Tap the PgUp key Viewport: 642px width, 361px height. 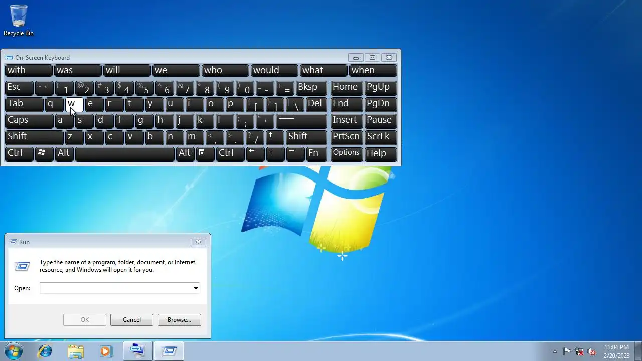[381, 87]
